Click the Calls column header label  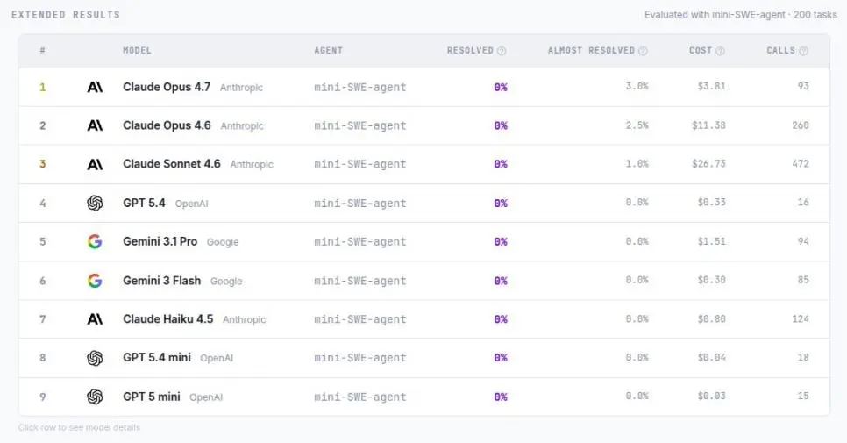(x=781, y=50)
